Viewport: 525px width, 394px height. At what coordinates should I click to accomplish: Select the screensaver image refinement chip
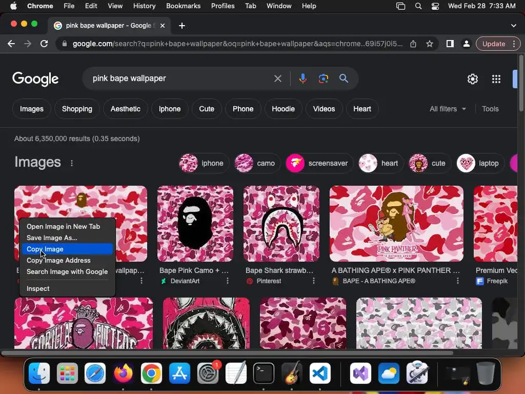click(x=319, y=163)
